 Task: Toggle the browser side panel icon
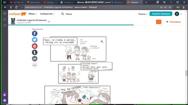tap(5, 2)
